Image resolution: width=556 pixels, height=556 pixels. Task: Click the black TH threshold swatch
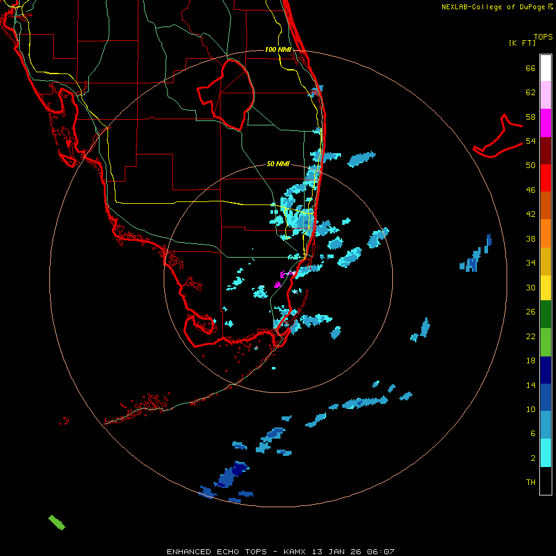coord(545,481)
